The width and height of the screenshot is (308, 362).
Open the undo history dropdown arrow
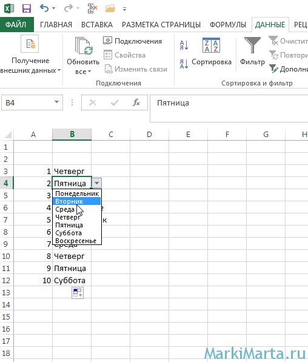coord(54,8)
